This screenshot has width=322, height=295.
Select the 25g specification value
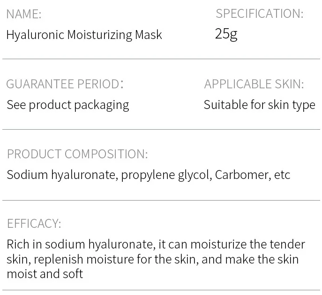tap(226, 34)
